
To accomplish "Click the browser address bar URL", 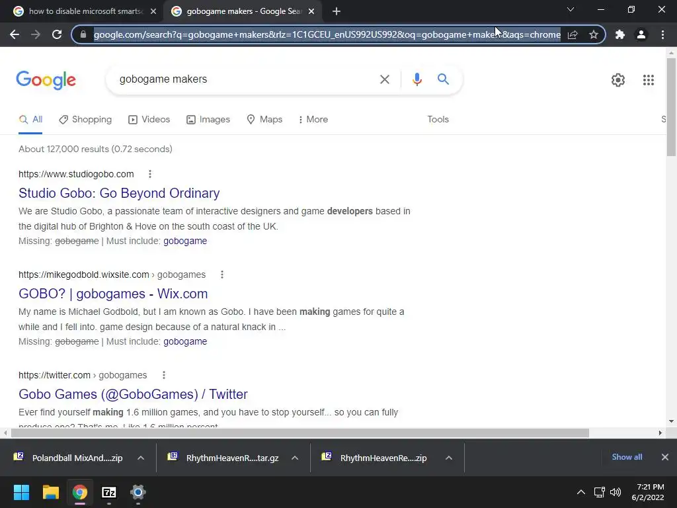I will [x=327, y=34].
